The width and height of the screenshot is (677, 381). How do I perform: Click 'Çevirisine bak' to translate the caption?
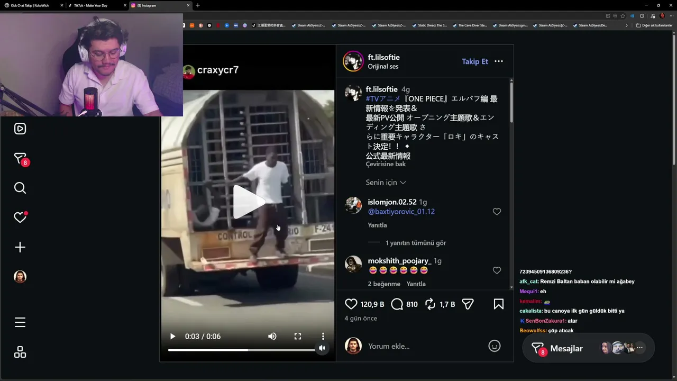click(386, 165)
